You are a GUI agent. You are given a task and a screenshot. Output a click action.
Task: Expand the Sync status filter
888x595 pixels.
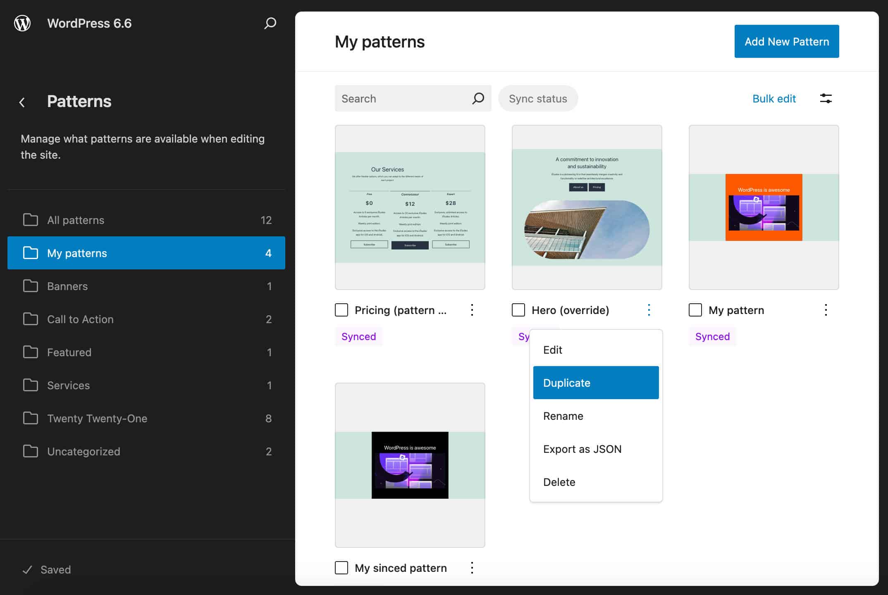tap(538, 98)
